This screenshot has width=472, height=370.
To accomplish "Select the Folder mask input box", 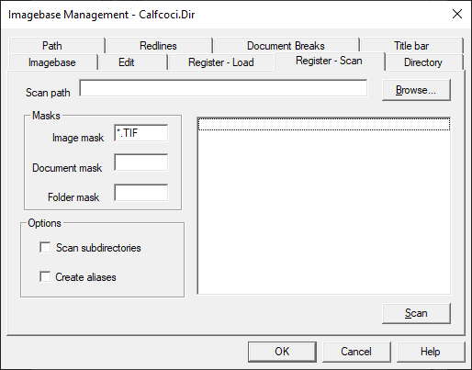I will click(141, 193).
